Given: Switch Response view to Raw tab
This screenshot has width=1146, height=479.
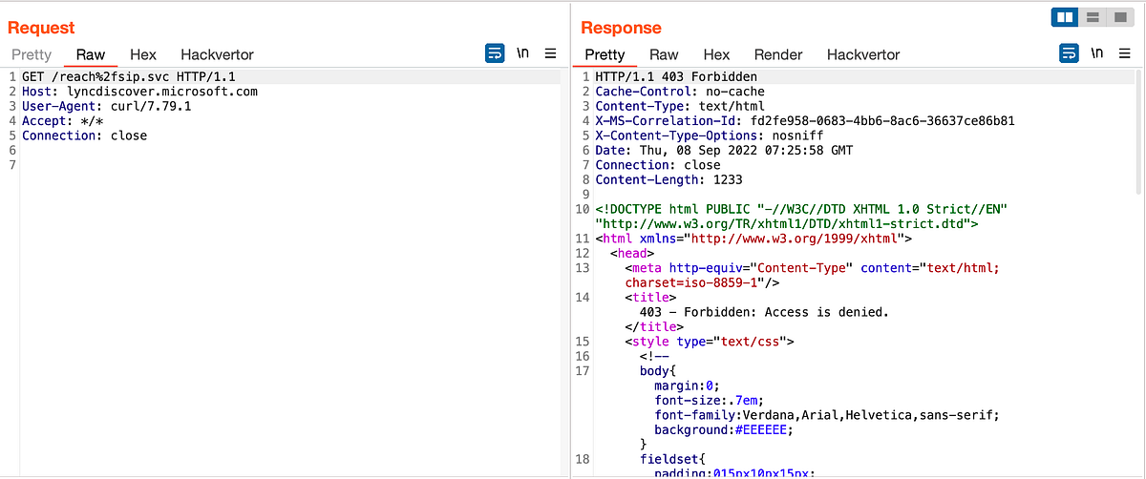Looking at the screenshot, I should click(x=664, y=54).
